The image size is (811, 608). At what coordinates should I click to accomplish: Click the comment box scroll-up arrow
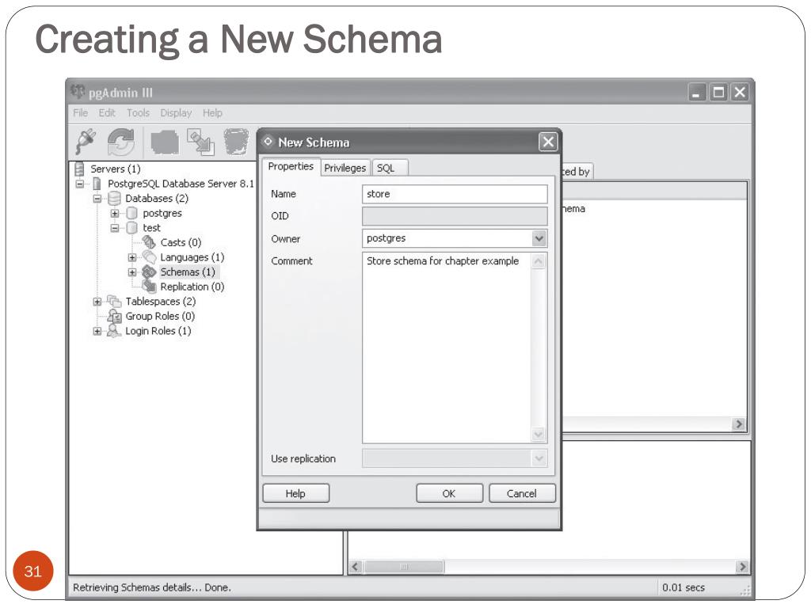pyautogui.click(x=539, y=261)
